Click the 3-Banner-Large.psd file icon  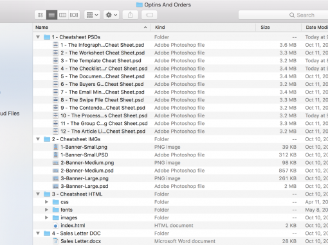pyautogui.click(x=55, y=187)
